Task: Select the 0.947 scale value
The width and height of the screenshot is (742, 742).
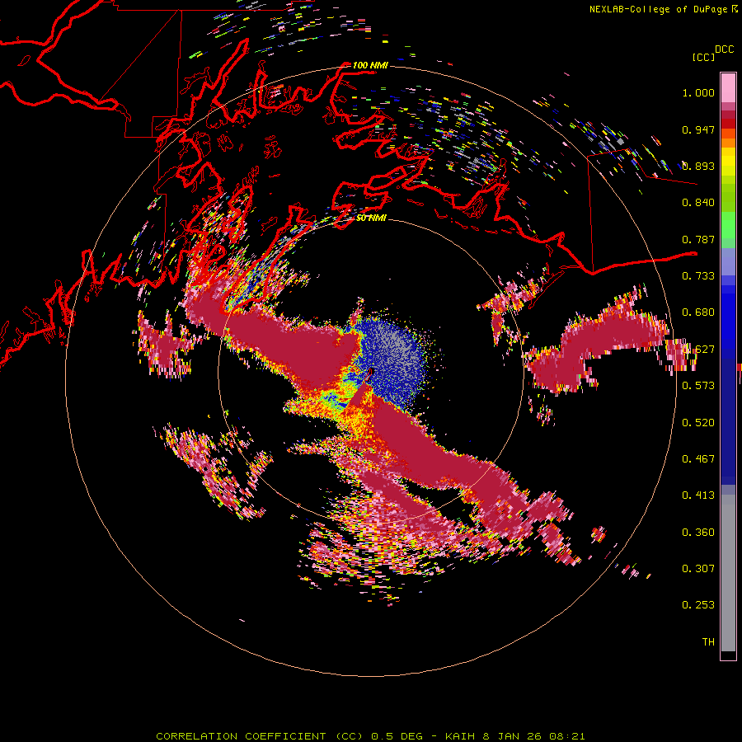Action: pos(698,129)
